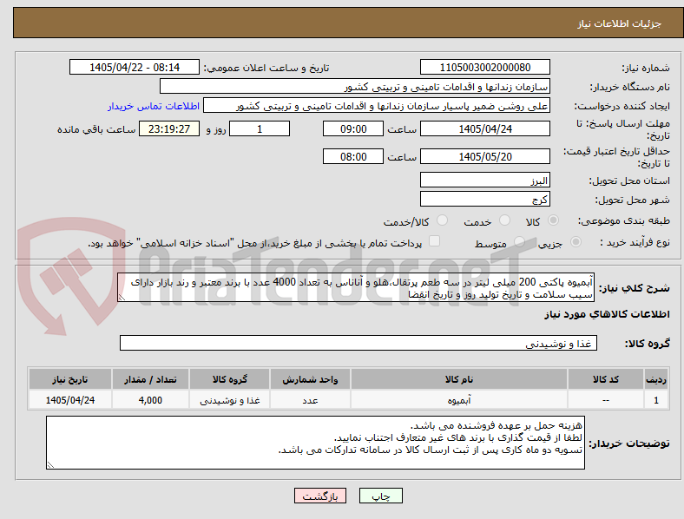Click the تاریخ نیاز column header
This screenshot has width=684, height=519.
pos(70,379)
